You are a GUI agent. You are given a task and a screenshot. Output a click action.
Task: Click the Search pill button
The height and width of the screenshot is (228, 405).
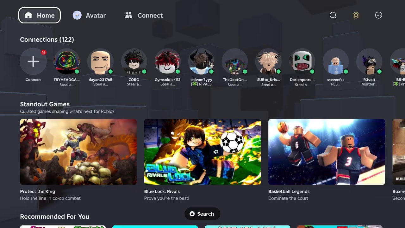click(202, 214)
